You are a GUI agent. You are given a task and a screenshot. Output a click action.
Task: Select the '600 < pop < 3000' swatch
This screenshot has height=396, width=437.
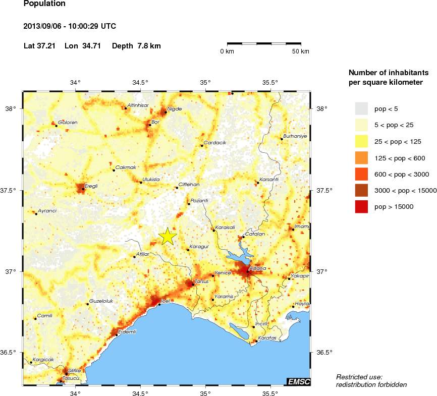coord(361,174)
